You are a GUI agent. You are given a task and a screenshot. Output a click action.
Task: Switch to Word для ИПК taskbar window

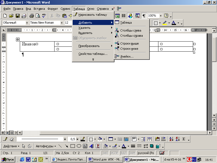(106, 159)
